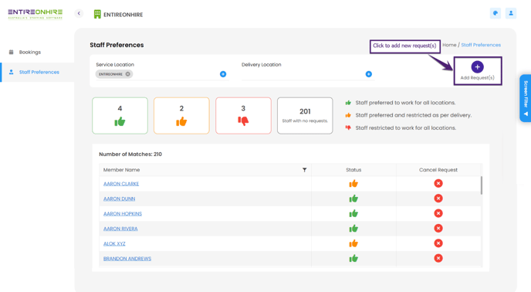Collapse the sidebar with the chevron button

pyautogui.click(x=79, y=14)
